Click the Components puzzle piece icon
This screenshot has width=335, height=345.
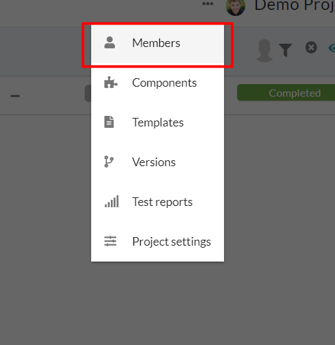(111, 82)
